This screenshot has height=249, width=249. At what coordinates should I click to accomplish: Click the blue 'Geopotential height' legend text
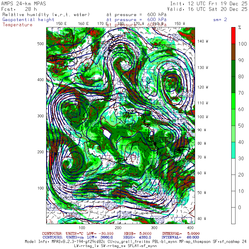pos(28,20)
